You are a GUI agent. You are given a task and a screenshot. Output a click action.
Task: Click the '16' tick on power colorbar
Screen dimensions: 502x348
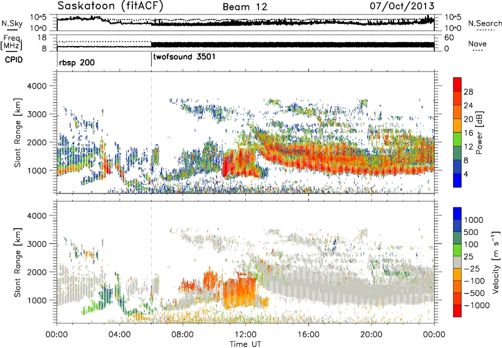click(x=468, y=133)
